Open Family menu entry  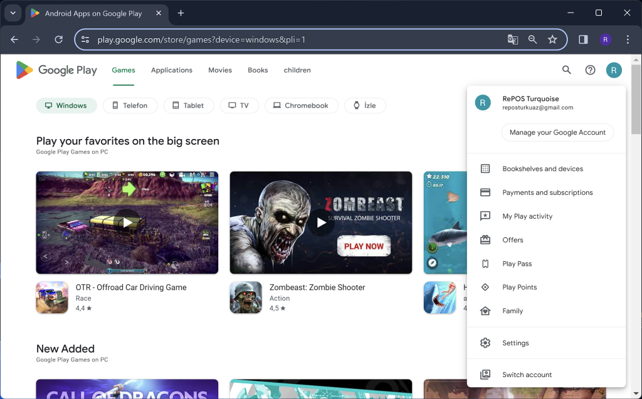tap(546, 311)
